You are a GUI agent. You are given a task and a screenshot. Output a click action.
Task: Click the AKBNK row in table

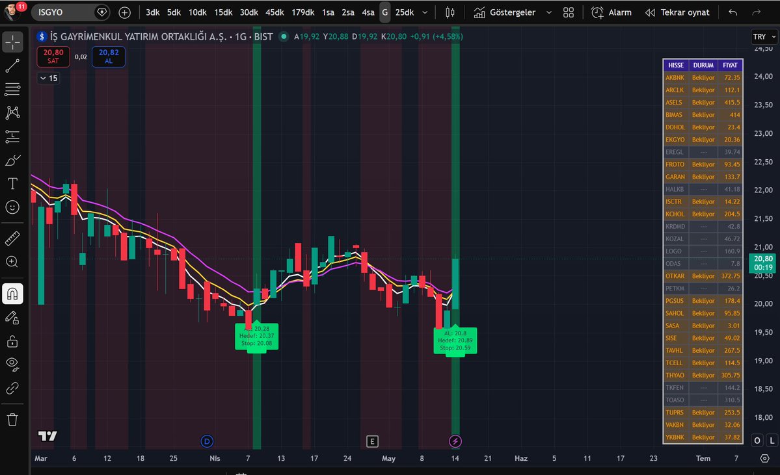coord(703,77)
